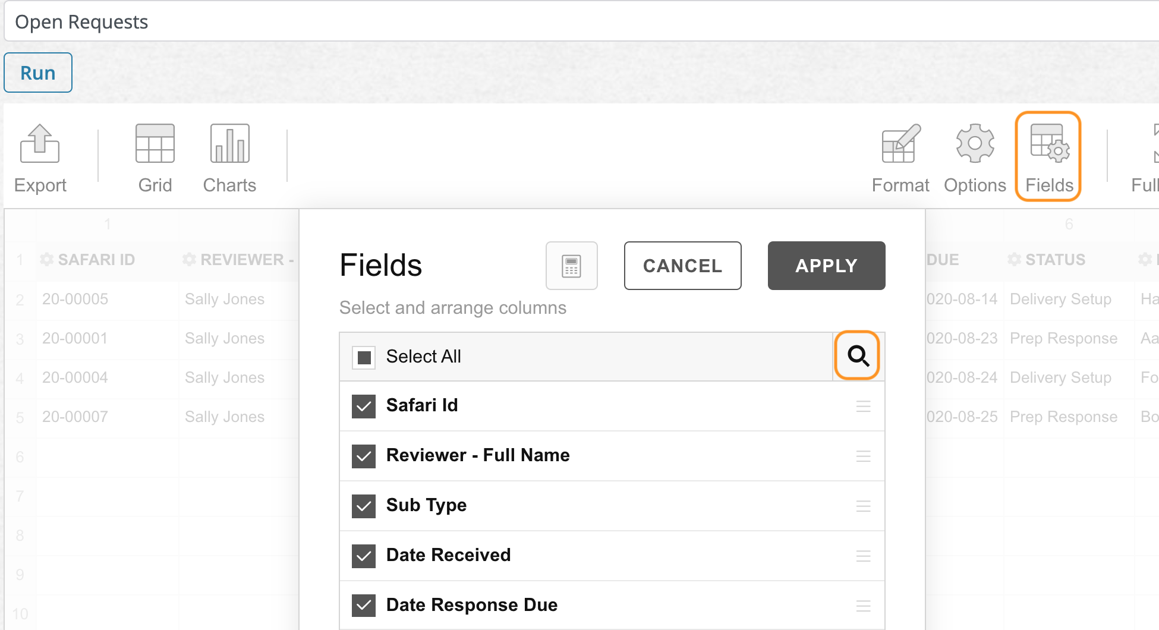The height and width of the screenshot is (630, 1159).
Task: Click the Open Requests name field
Action: (579, 22)
